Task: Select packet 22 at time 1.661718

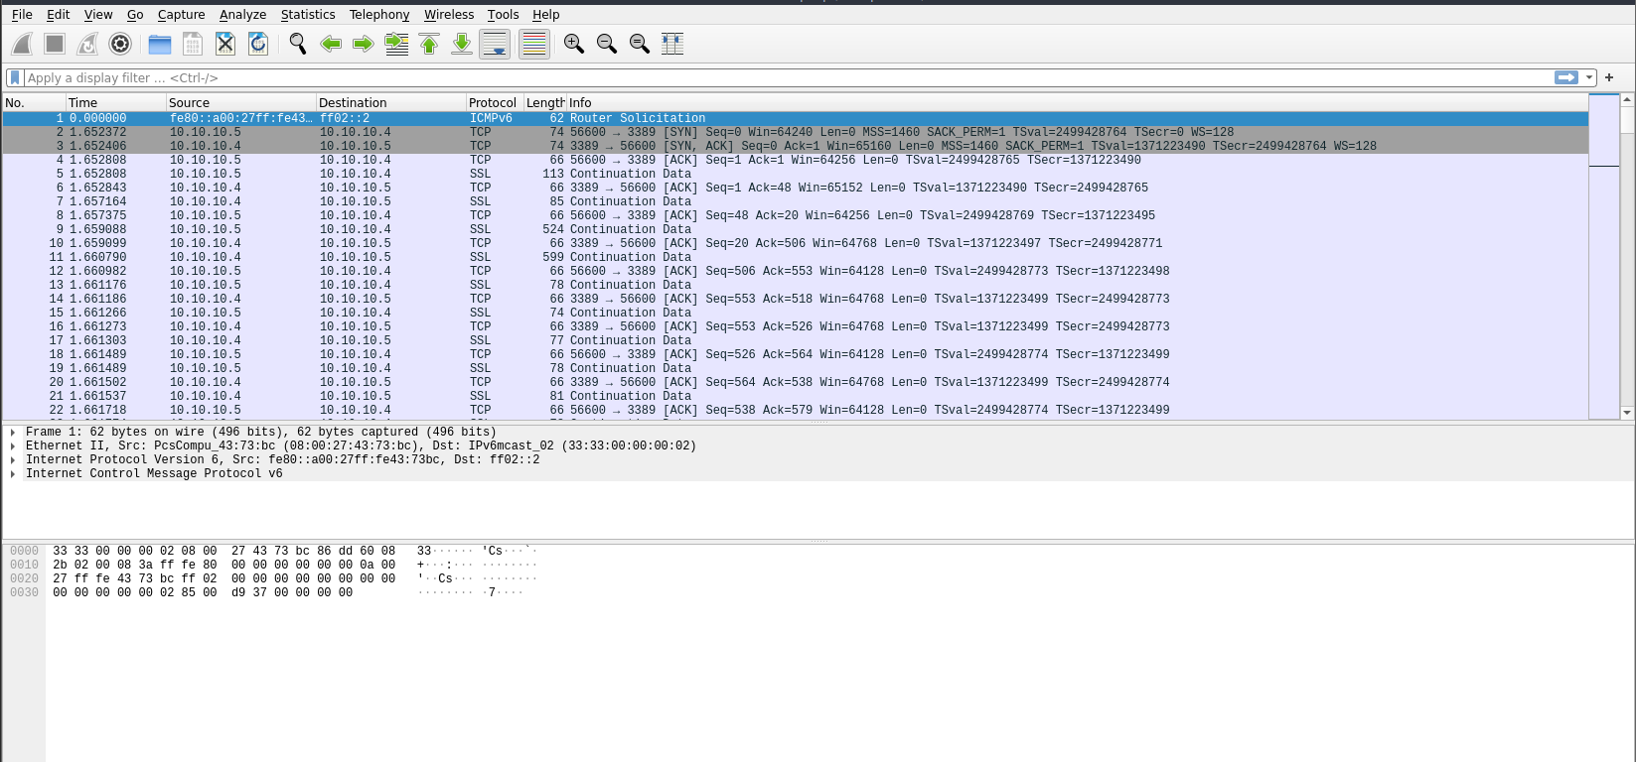Action: pos(795,410)
